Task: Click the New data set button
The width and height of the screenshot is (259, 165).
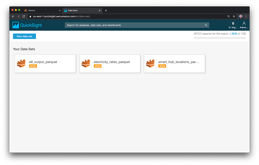Action: (25, 36)
